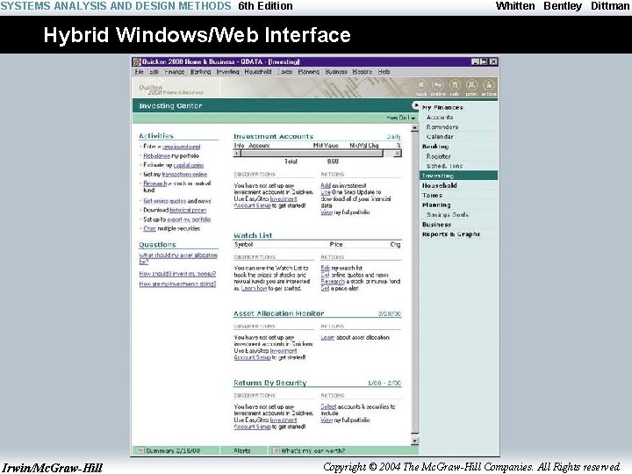Click the Rebalance my portfolio link
The image size is (632, 474).
[156, 156]
